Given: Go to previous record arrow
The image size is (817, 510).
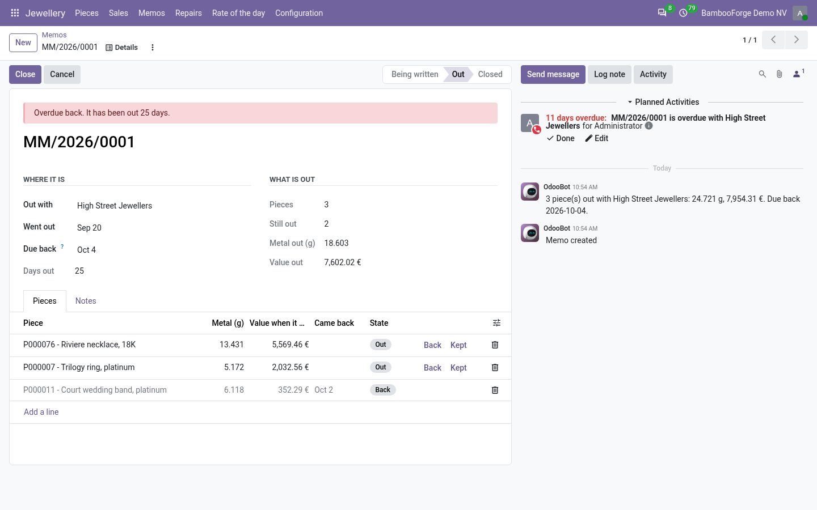Looking at the screenshot, I should pos(773,40).
